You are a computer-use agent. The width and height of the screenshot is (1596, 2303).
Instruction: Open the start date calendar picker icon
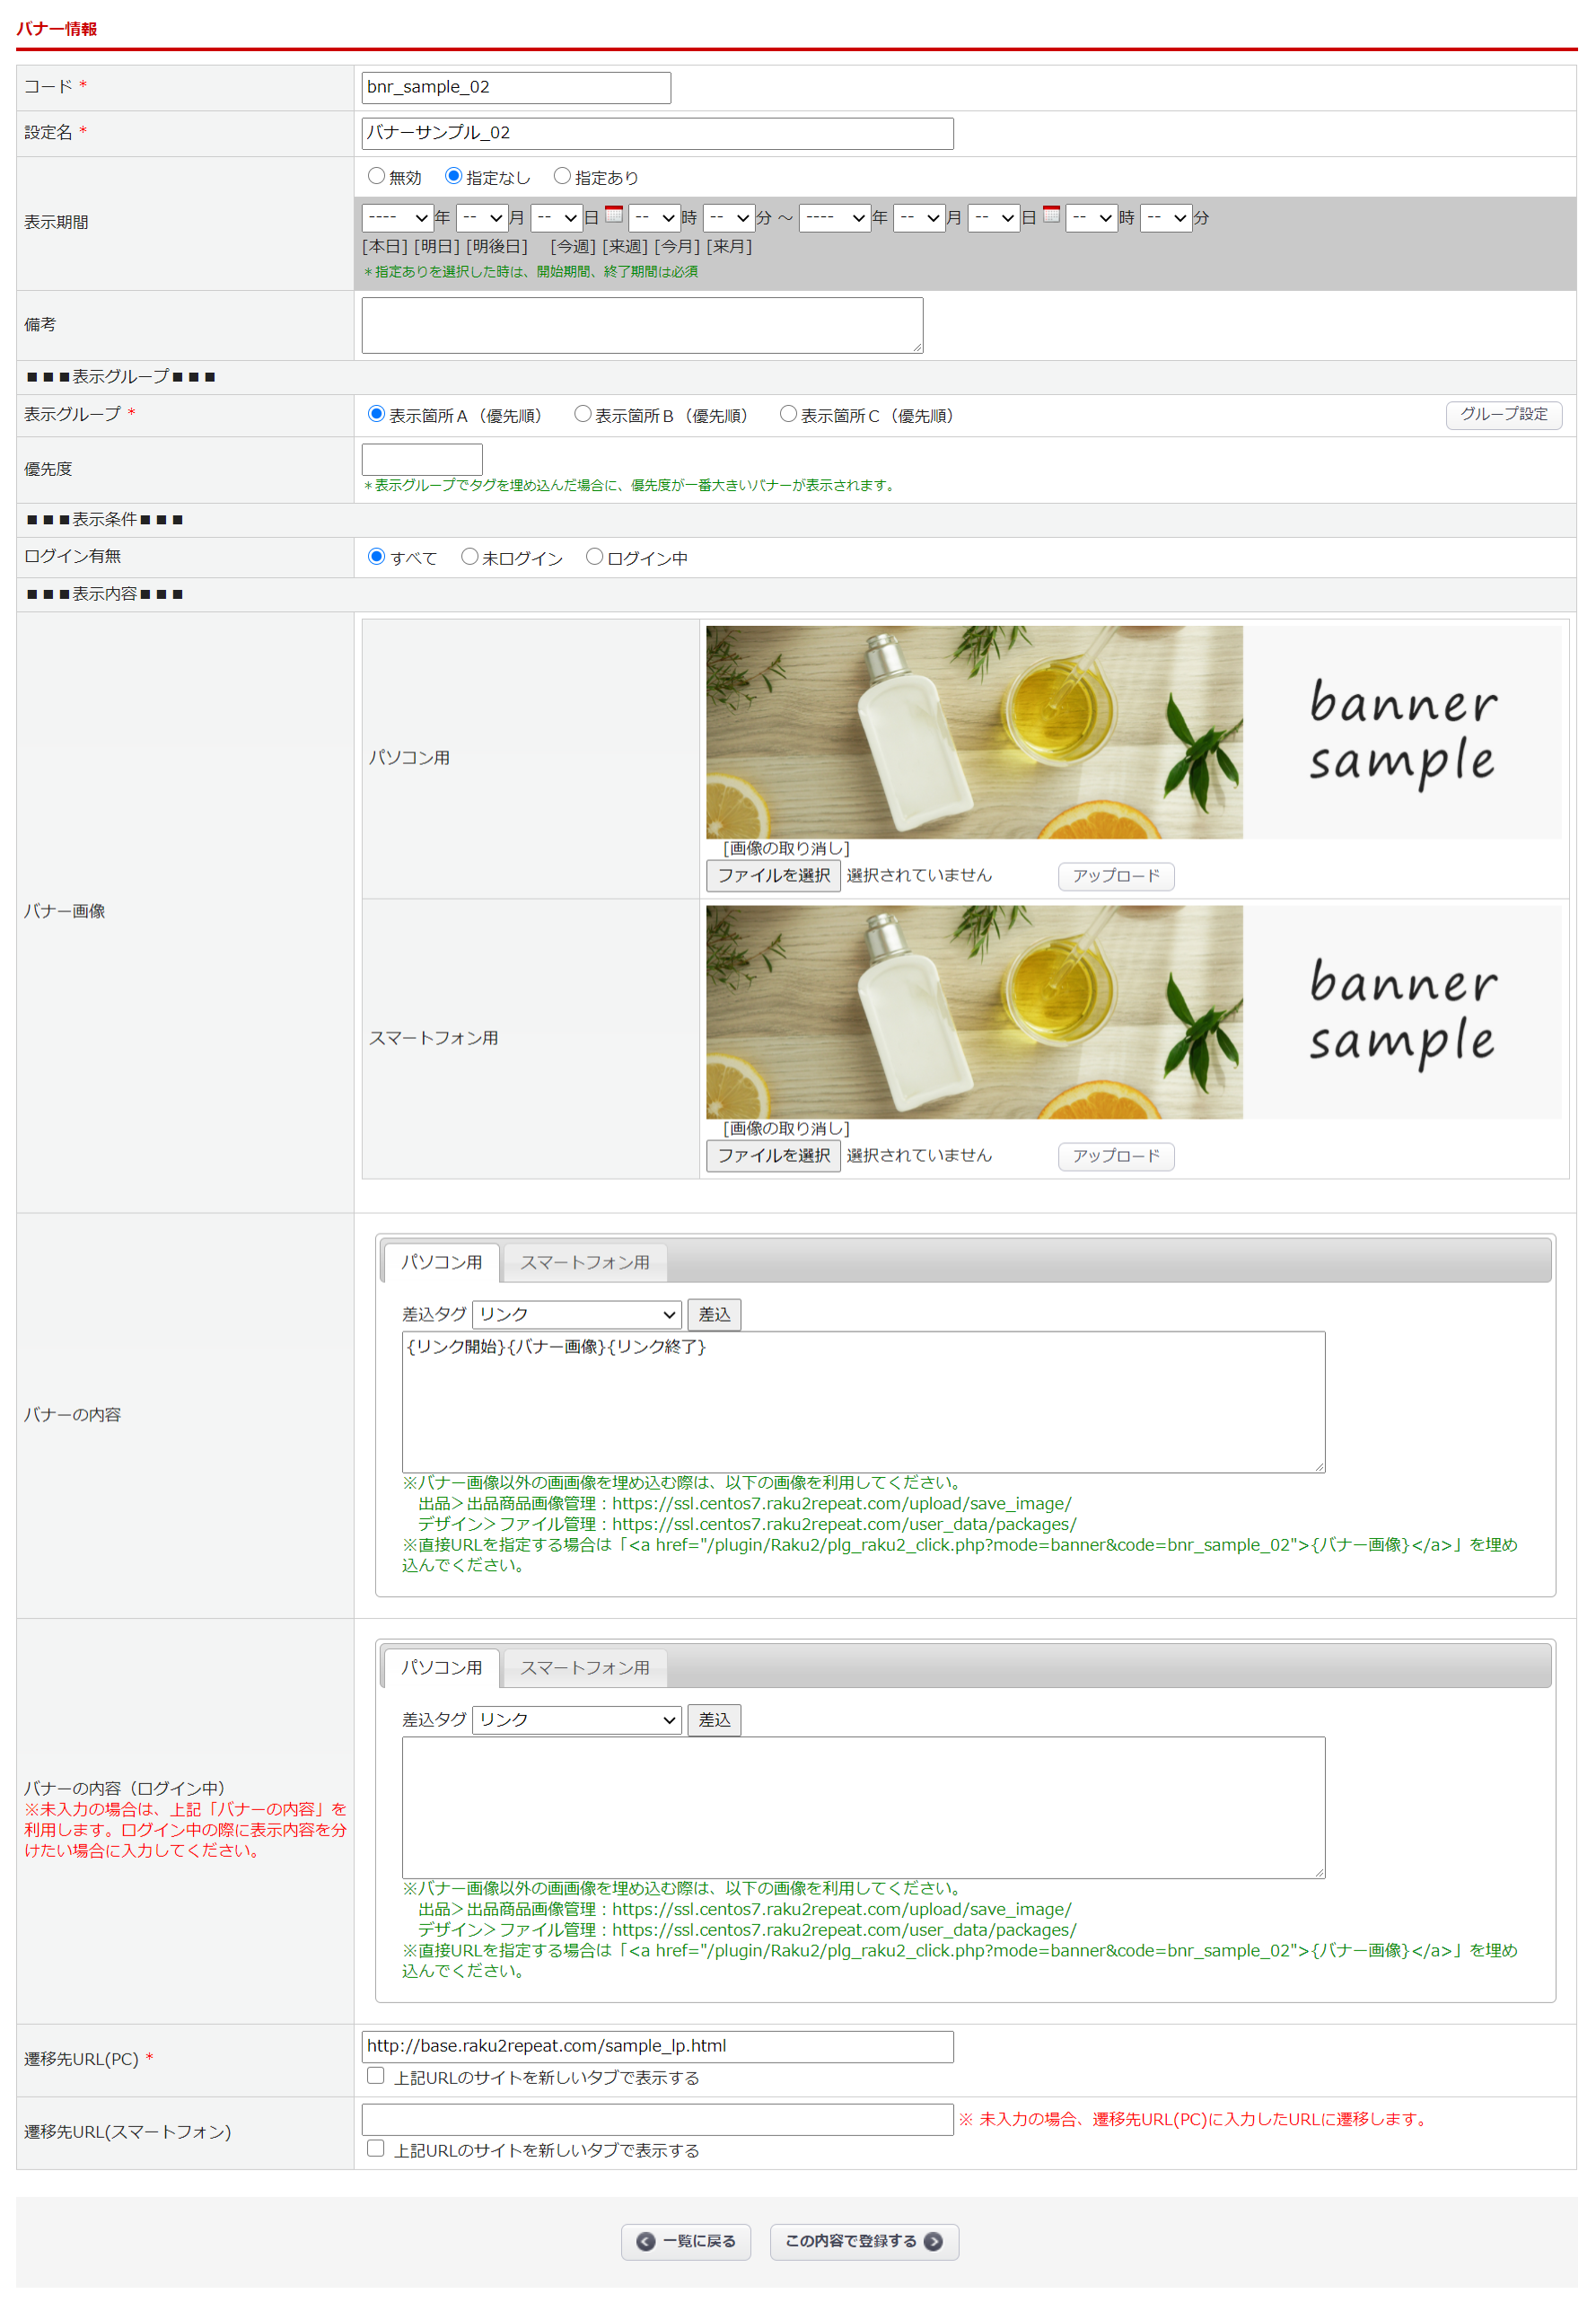coord(614,215)
